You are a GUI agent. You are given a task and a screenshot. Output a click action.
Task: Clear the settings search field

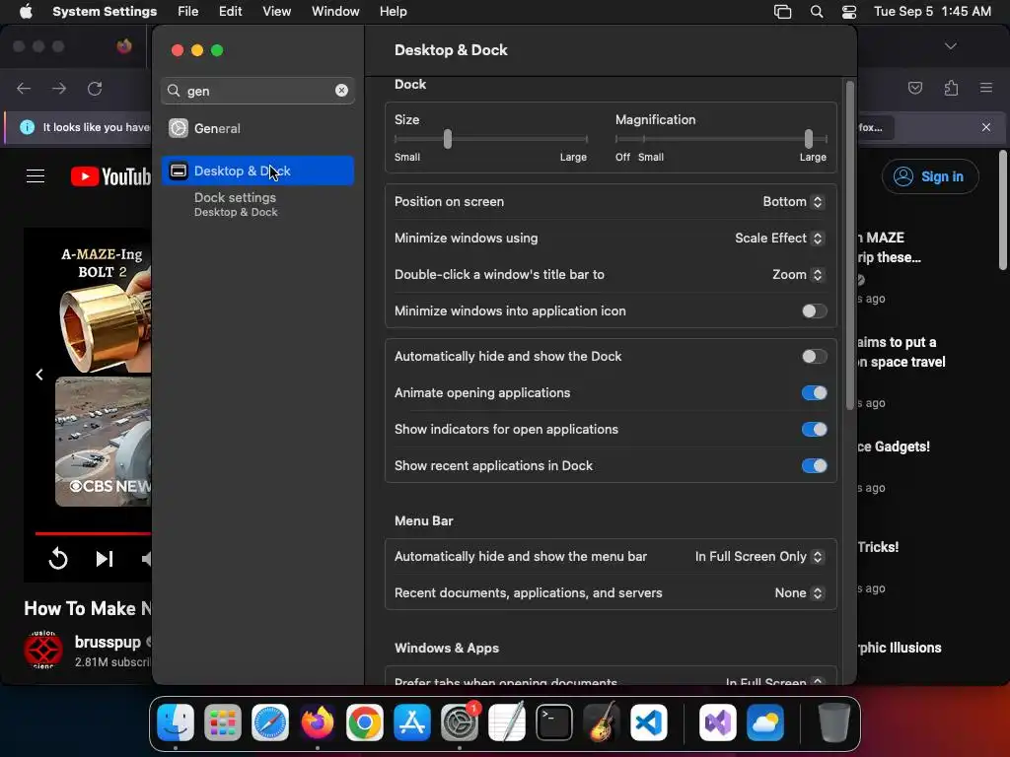pos(341,91)
